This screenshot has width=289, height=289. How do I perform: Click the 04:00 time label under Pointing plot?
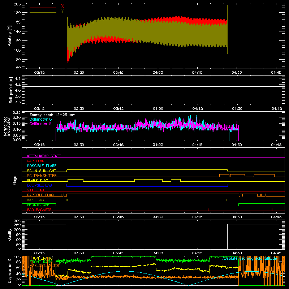click(158, 73)
